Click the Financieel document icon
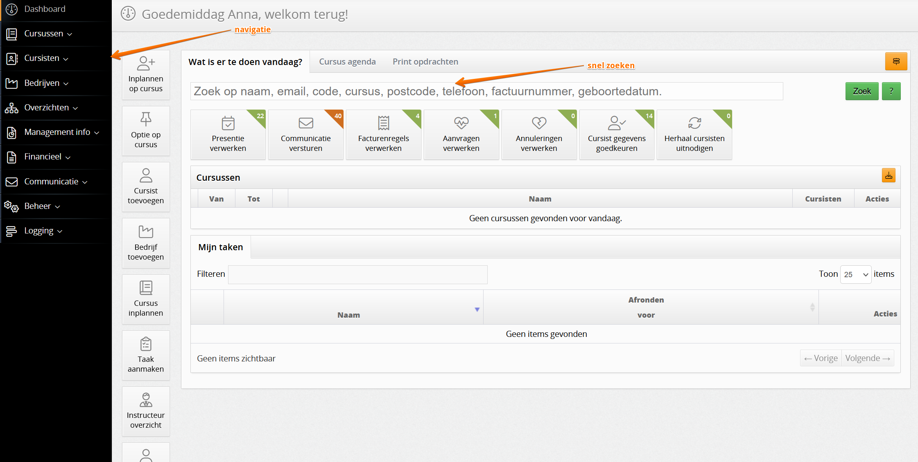918x462 pixels. click(11, 157)
